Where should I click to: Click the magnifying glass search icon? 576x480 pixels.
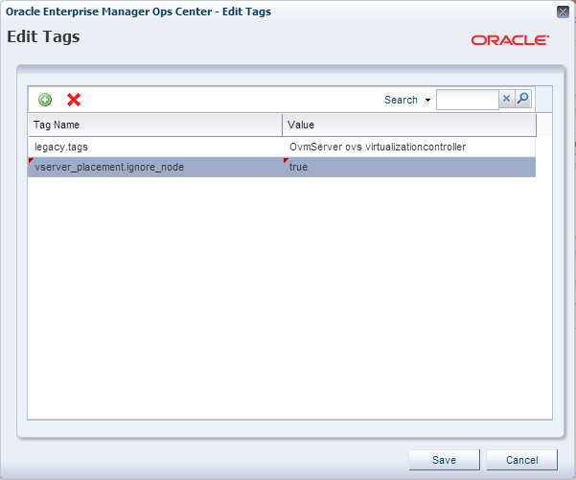click(523, 99)
